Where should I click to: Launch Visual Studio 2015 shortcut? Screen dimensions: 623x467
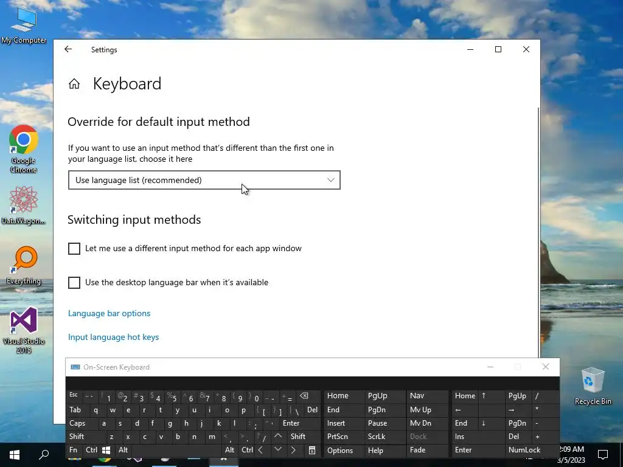24,330
